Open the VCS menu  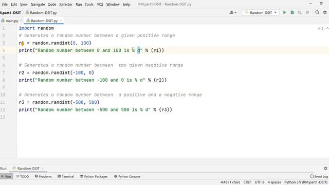coord(100,4)
